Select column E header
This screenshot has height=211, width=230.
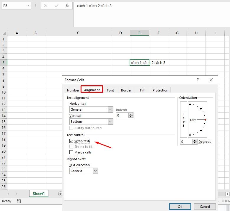[139, 33]
